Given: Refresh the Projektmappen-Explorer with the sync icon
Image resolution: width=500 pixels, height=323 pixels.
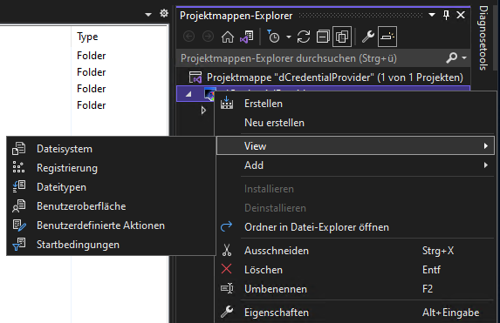Looking at the screenshot, I should [304, 37].
